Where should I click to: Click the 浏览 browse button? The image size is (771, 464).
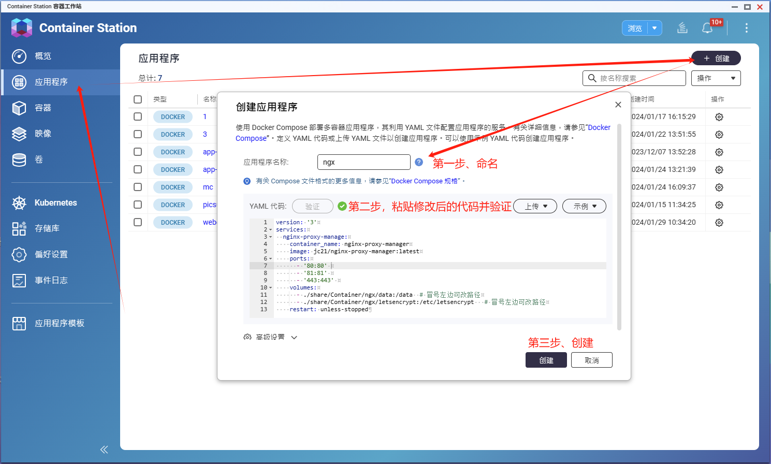click(635, 28)
